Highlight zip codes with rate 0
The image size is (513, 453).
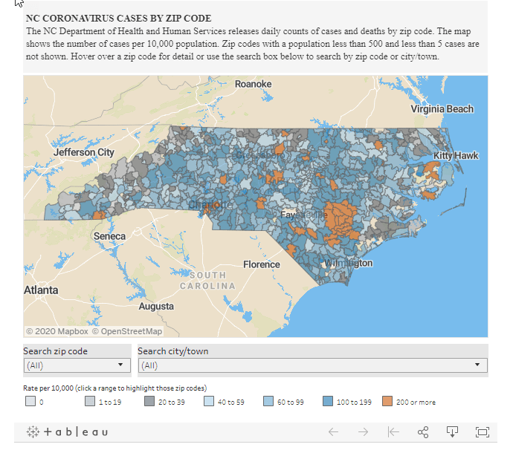click(30, 402)
